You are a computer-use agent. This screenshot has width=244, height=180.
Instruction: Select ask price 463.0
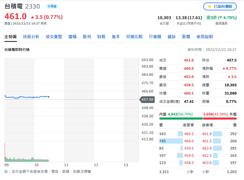coord(207,163)
